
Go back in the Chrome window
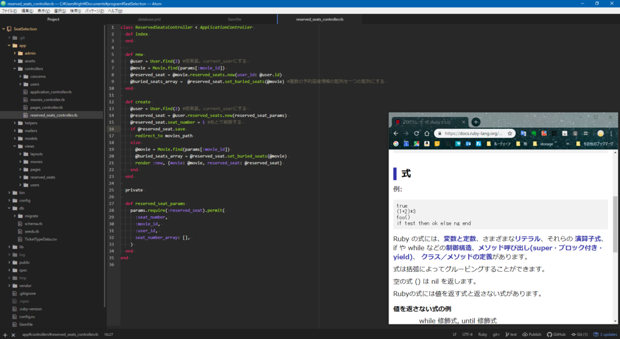point(396,134)
